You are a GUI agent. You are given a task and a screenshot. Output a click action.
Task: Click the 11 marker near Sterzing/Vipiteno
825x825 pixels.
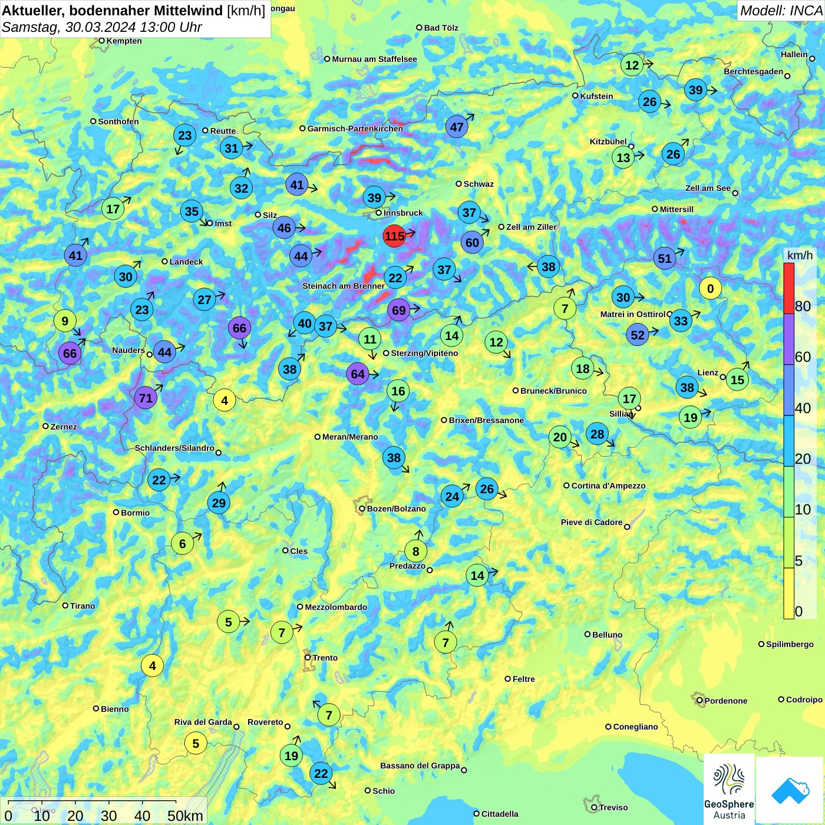click(x=369, y=339)
